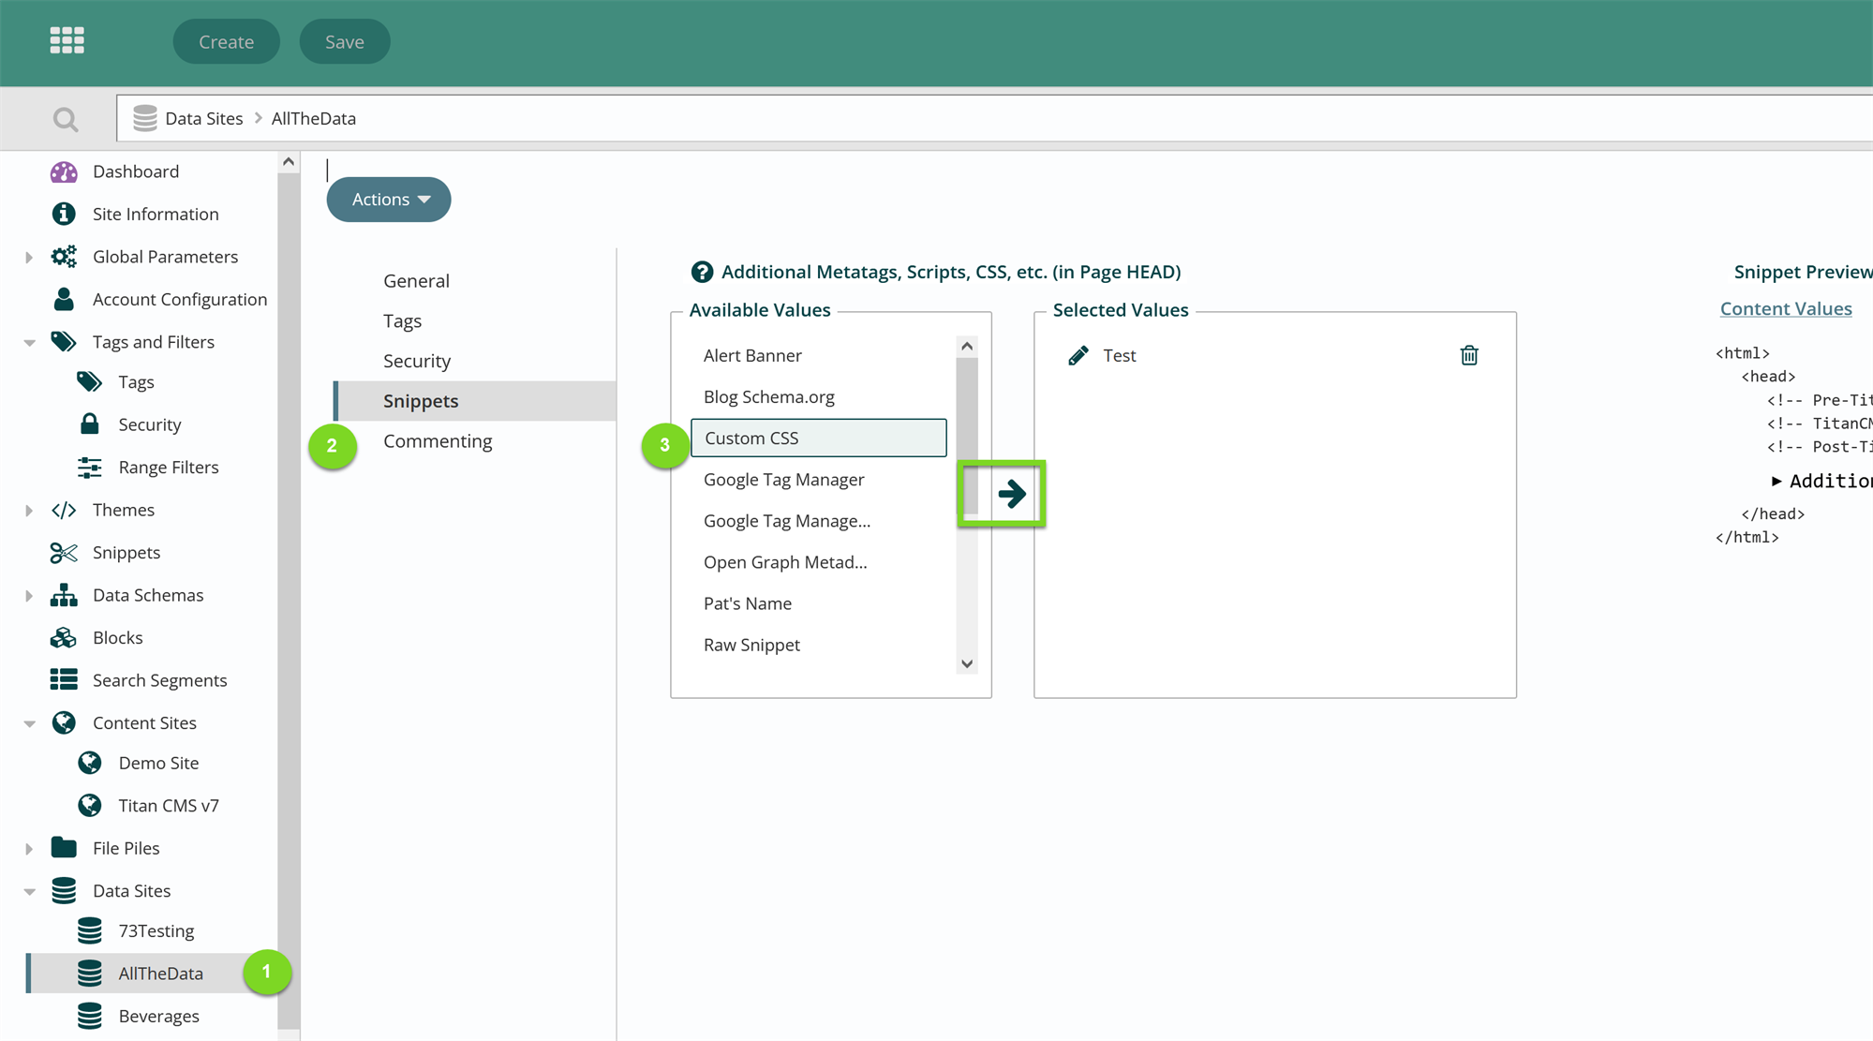Click the Range Filters sliders icon
This screenshot has height=1041, width=1873.
[x=89, y=467]
